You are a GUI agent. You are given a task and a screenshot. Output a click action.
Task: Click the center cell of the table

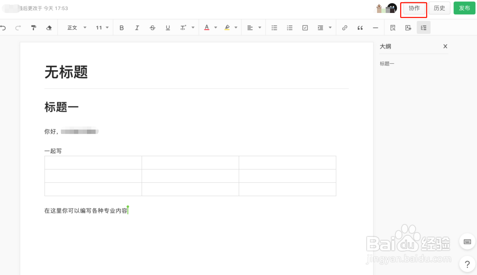pos(190,176)
